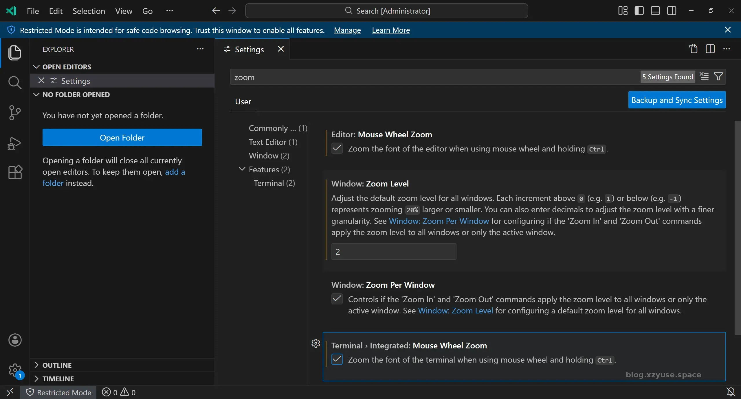The image size is (741, 399).
Task: Open the Selection menu
Action: coord(89,11)
